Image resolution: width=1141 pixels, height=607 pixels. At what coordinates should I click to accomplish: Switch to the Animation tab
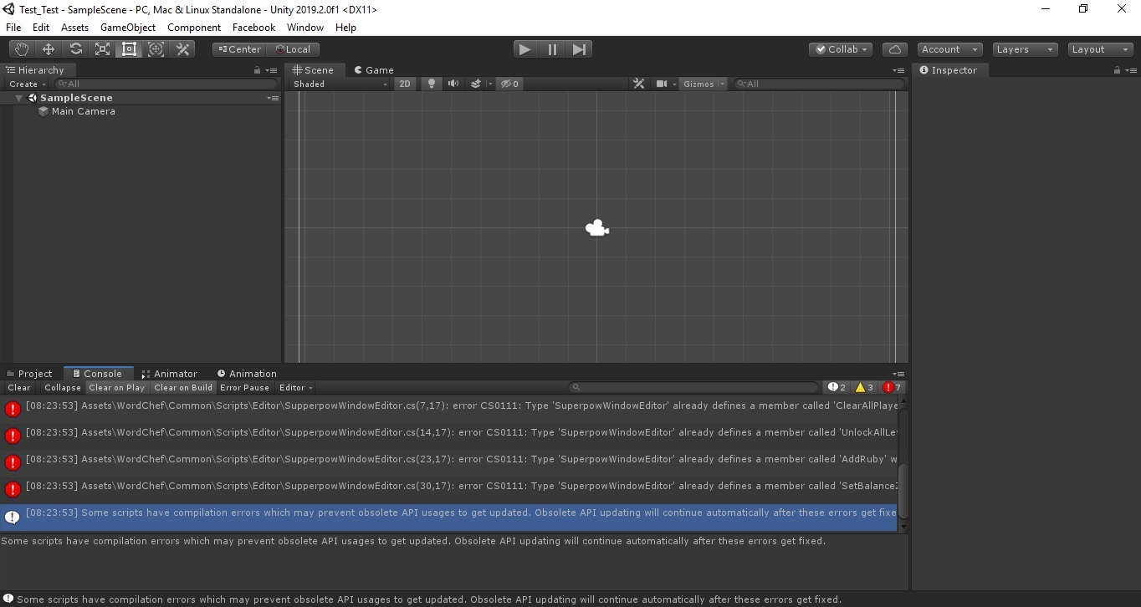pyautogui.click(x=246, y=374)
